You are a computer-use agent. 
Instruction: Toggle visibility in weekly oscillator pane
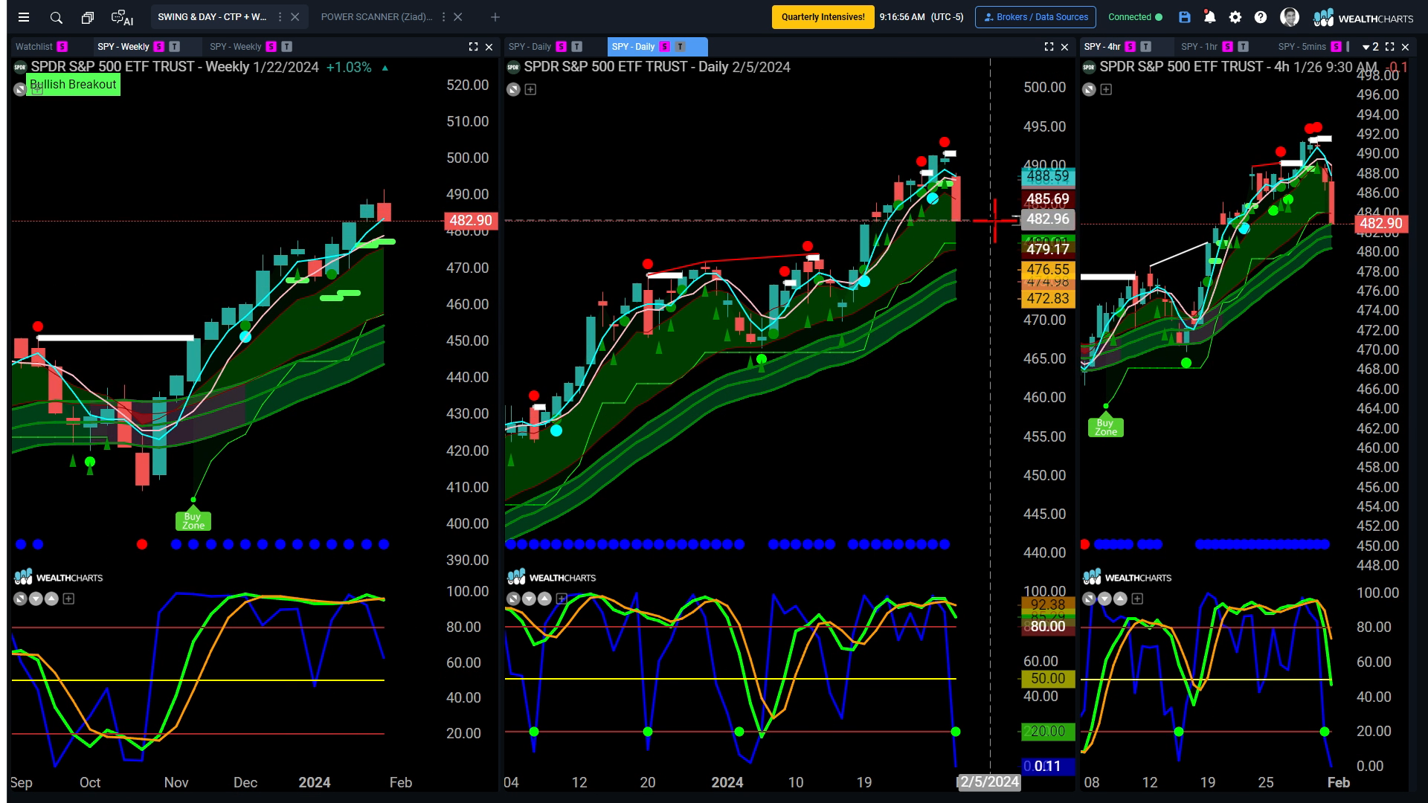pos(20,599)
